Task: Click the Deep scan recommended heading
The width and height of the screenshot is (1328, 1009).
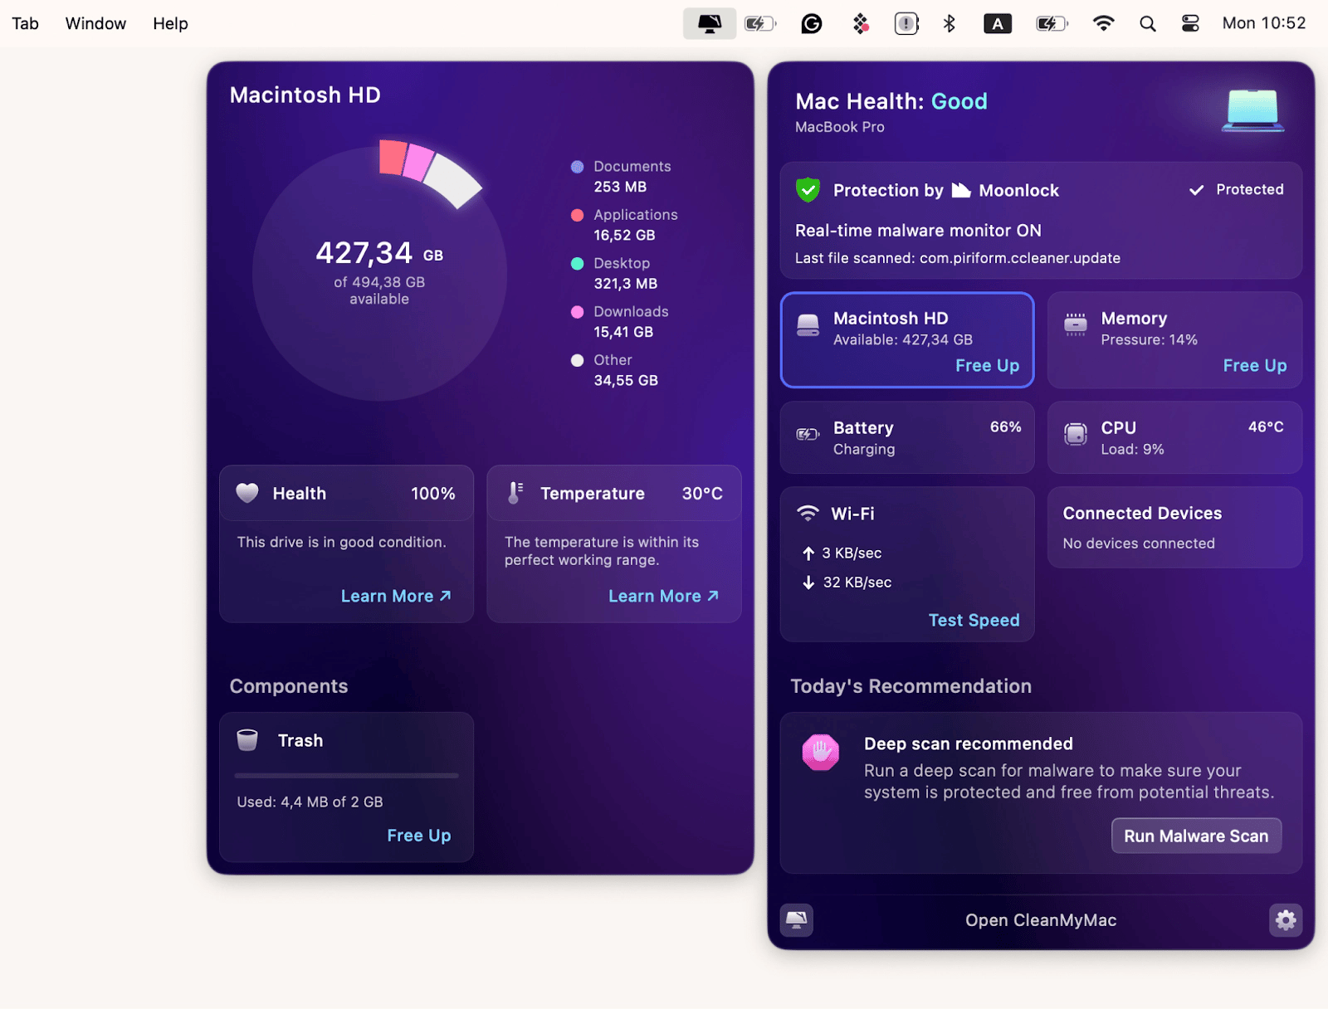Action: [969, 743]
